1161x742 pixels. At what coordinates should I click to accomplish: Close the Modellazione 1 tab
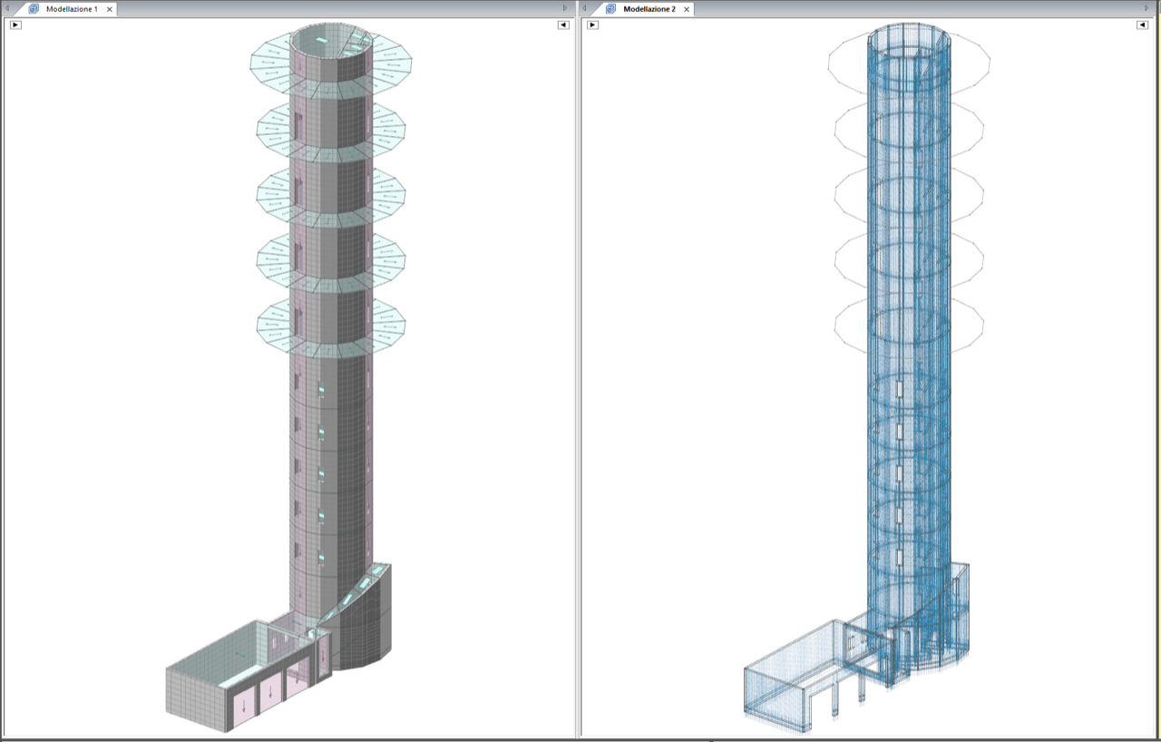[x=110, y=9]
